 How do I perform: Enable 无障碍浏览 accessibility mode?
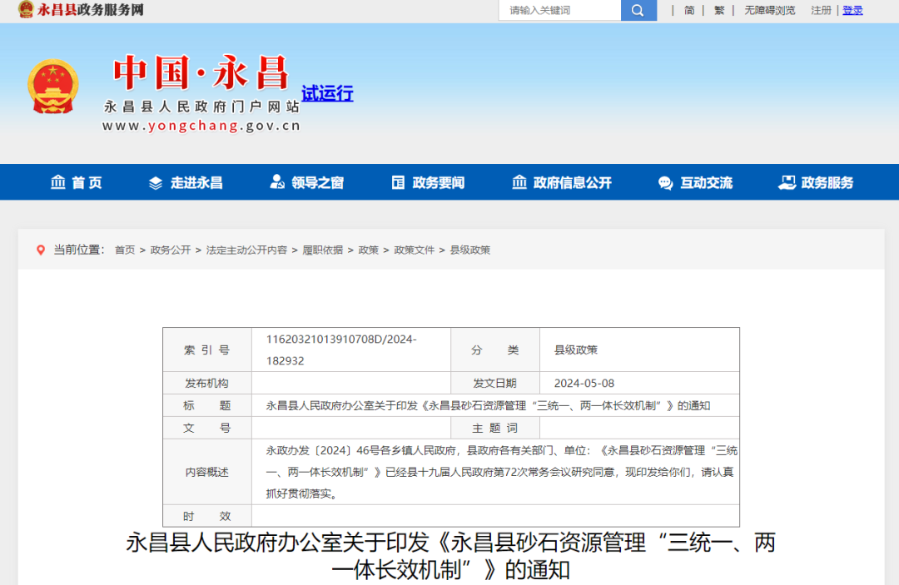point(769,10)
